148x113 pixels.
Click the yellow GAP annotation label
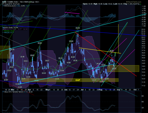pos(78,80)
